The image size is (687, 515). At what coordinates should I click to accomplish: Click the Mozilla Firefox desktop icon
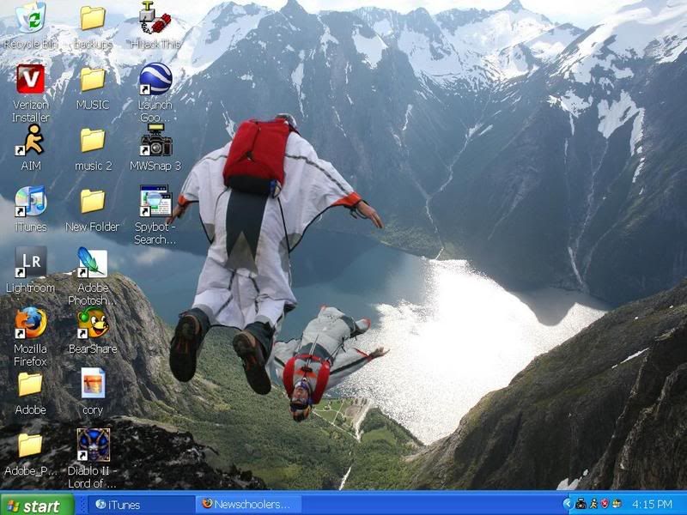pyautogui.click(x=31, y=324)
